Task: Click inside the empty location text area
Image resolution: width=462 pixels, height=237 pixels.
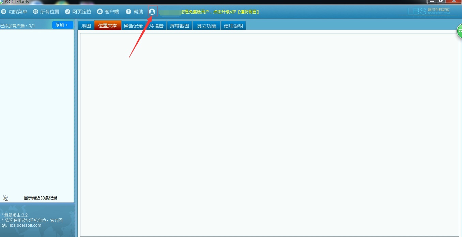Action: (269, 134)
